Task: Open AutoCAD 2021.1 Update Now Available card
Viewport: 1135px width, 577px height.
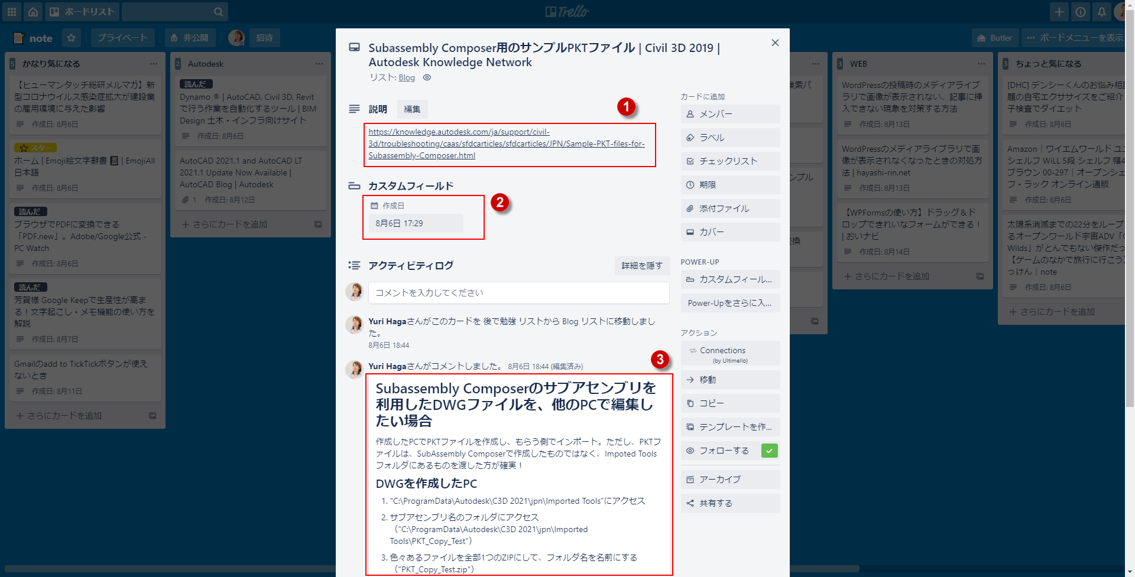Action: pos(251,180)
